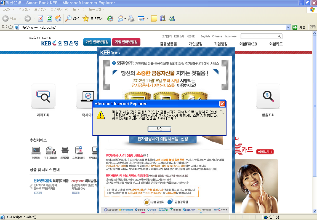Open the 환율조회 exchange rate icon
Image resolution: width=317 pixels, height=220 pixels.
tap(268, 96)
